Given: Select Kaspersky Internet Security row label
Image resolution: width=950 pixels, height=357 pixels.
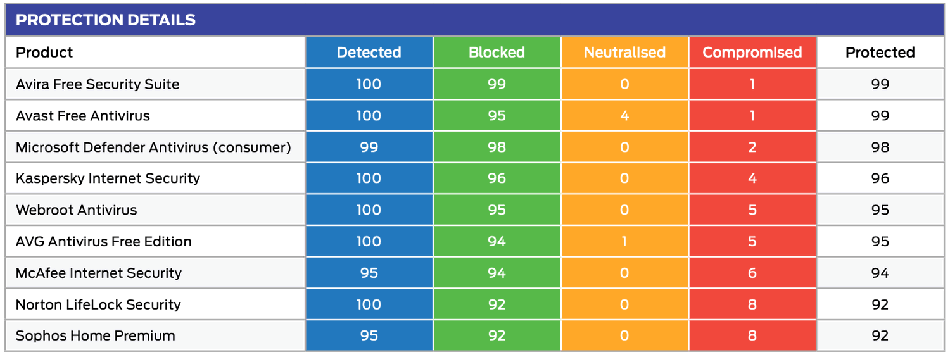Looking at the screenshot, I should [x=108, y=178].
